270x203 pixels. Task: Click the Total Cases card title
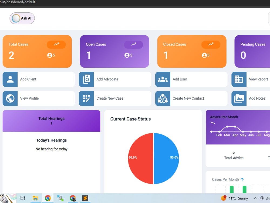point(18,44)
